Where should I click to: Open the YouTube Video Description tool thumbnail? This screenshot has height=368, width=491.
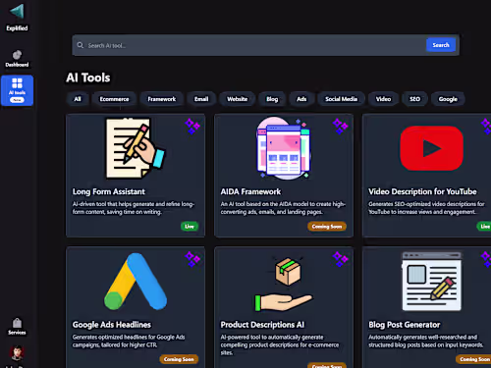click(431, 148)
